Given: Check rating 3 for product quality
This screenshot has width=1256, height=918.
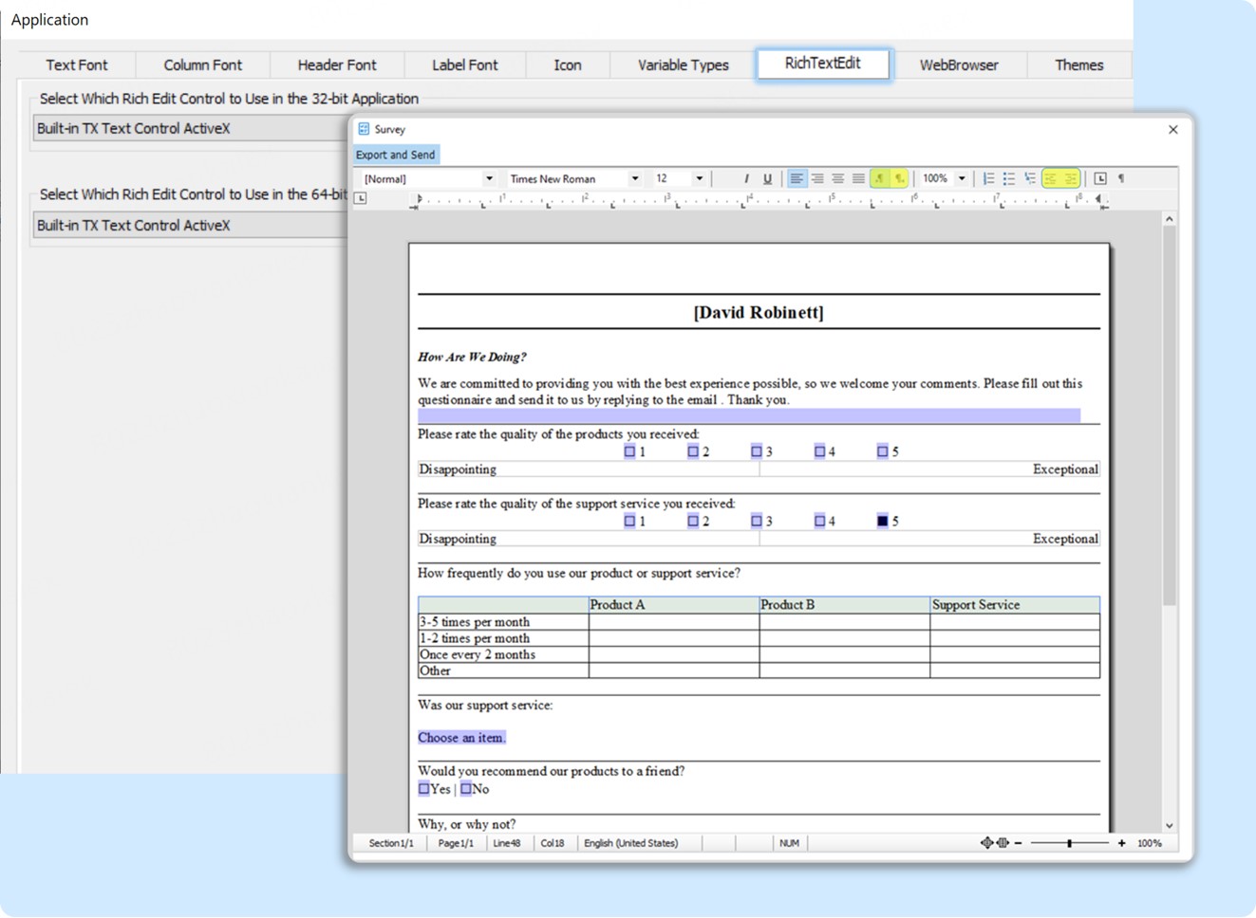Looking at the screenshot, I should pos(757,451).
